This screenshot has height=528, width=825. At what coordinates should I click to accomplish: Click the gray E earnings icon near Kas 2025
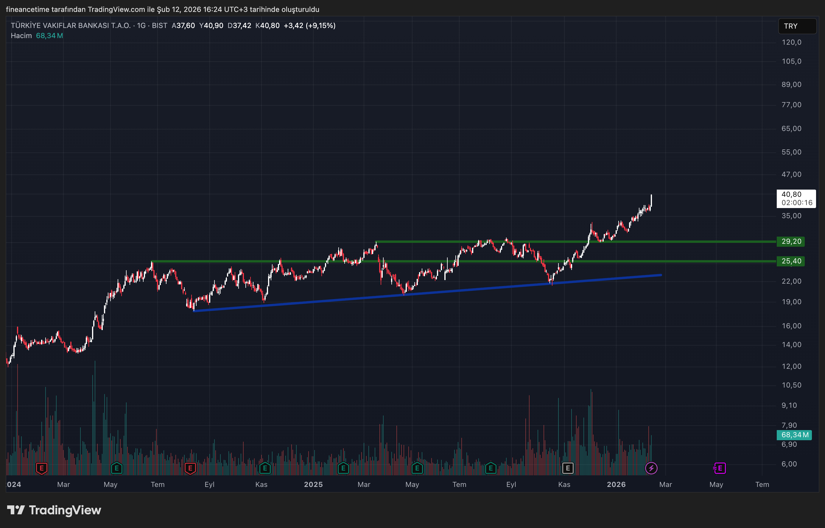tap(568, 468)
